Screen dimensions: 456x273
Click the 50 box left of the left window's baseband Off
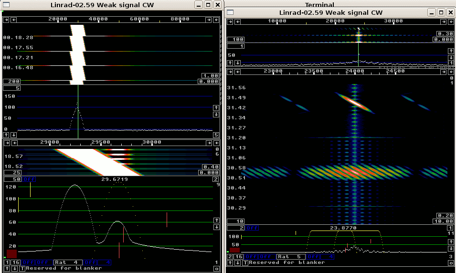pyautogui.click(x=12, y=179)
